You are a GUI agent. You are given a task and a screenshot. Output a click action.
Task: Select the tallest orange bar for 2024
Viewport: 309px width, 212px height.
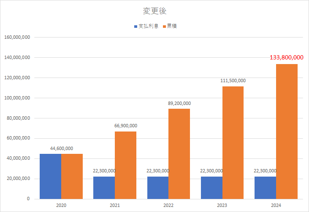(x=287, y=131)
